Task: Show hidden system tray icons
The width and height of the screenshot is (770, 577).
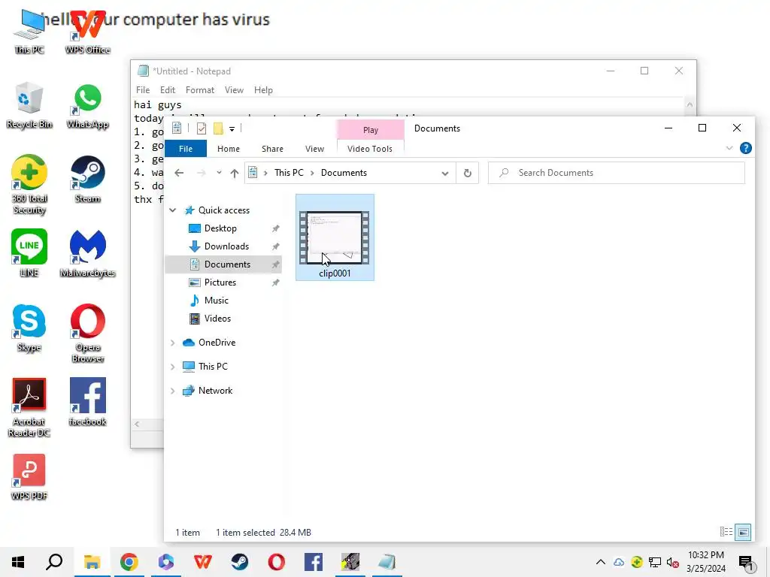Action: [x=600, y=562]
